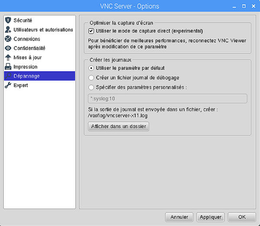Image resolution: width=260 pixels, height=226 pixels.
Task: Click Afficher dans un dossier button
Action: 119,126
